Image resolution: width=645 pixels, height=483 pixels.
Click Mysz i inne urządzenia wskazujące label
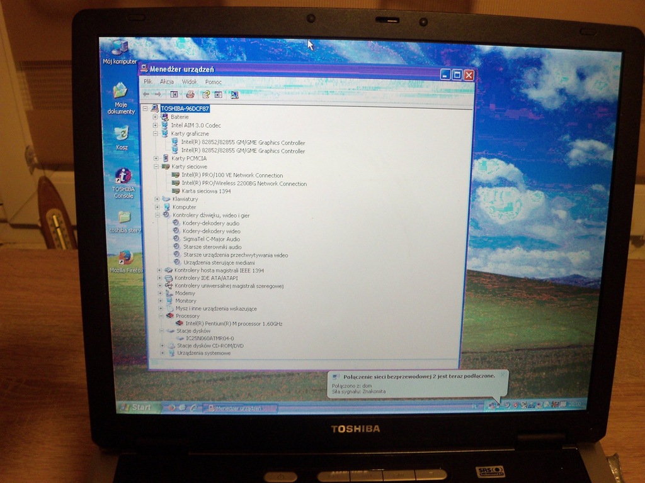(x=216, y=308)
